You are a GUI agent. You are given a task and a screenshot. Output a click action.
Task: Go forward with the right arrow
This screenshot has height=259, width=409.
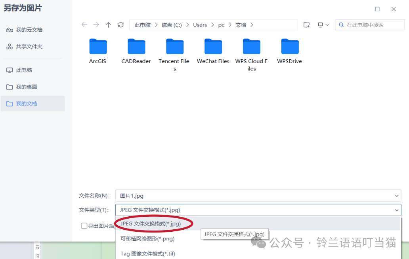96,25
